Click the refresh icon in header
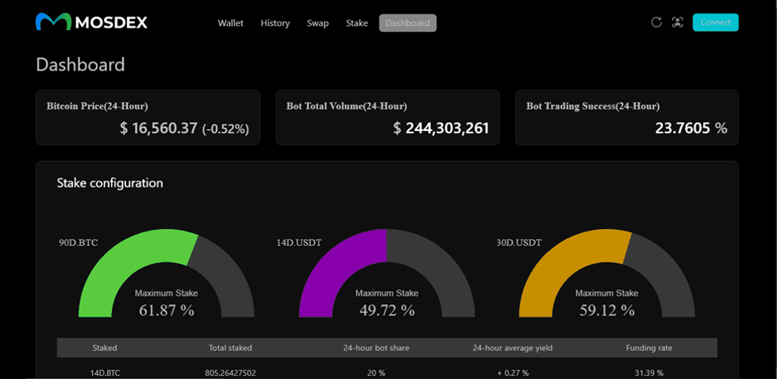Image resolution: width=777 pixels, height=379 pixels. click(x=656, y=22)
